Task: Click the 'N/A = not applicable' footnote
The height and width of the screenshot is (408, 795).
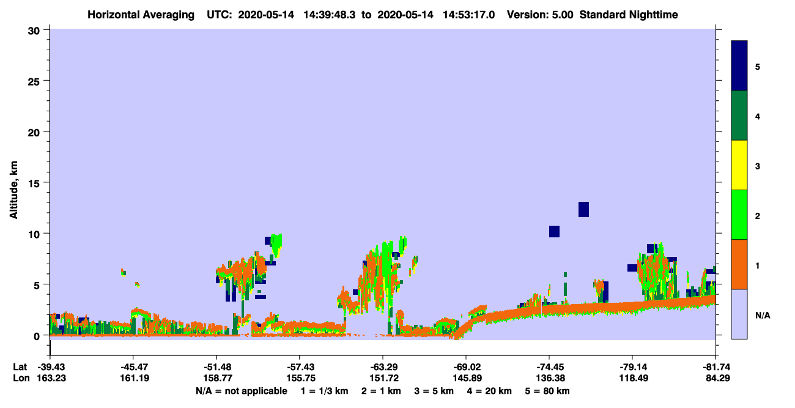Action: 241,391
